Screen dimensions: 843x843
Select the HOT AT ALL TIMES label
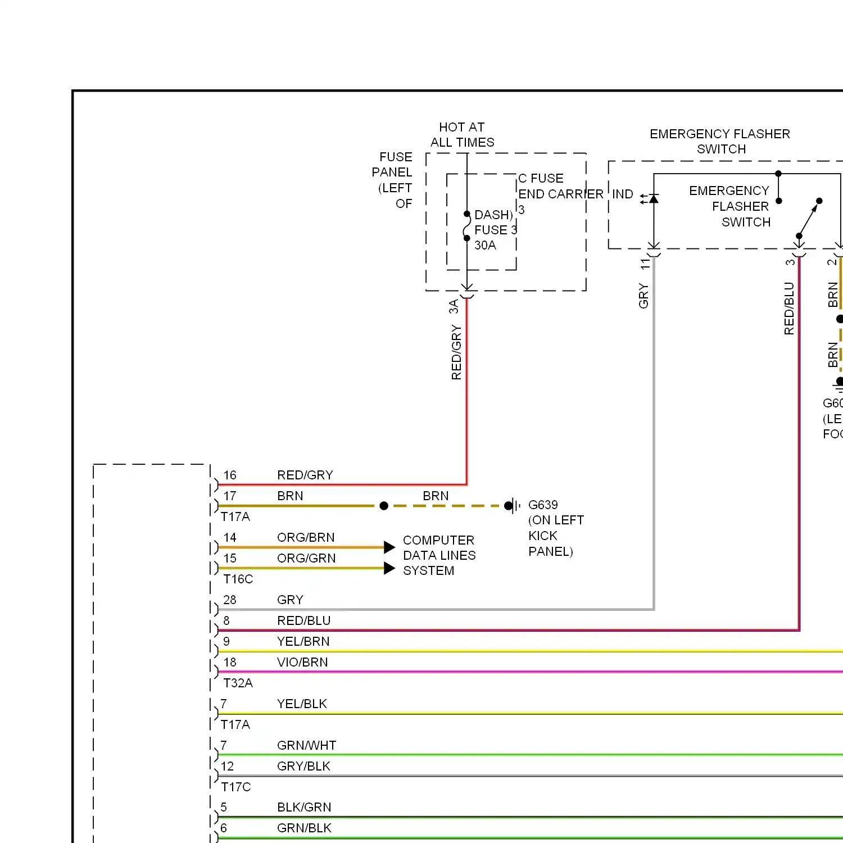462,135
